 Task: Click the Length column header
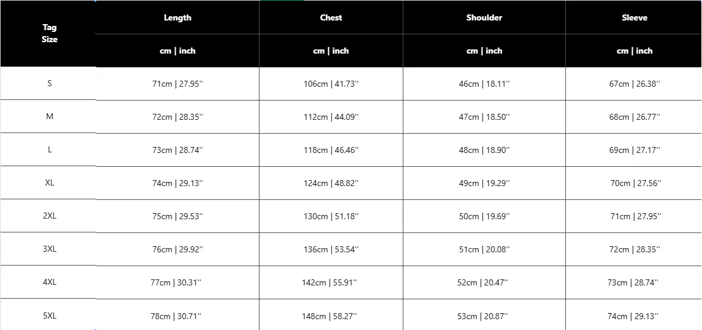click(178, 17)
